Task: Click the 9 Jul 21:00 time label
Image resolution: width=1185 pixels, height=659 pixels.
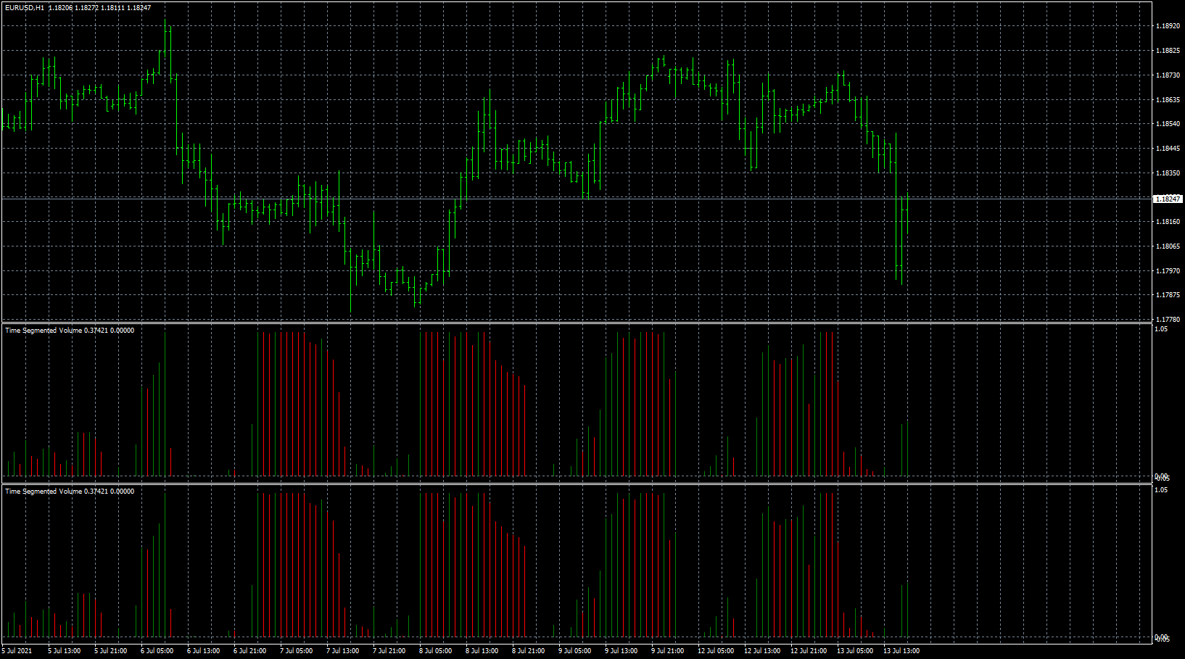Action: [x=668, y=651]
